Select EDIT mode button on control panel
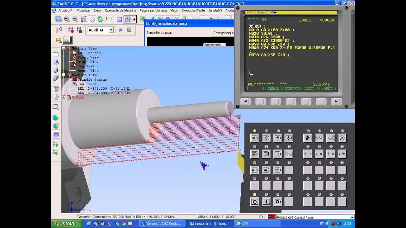 (x=266, y=138)
